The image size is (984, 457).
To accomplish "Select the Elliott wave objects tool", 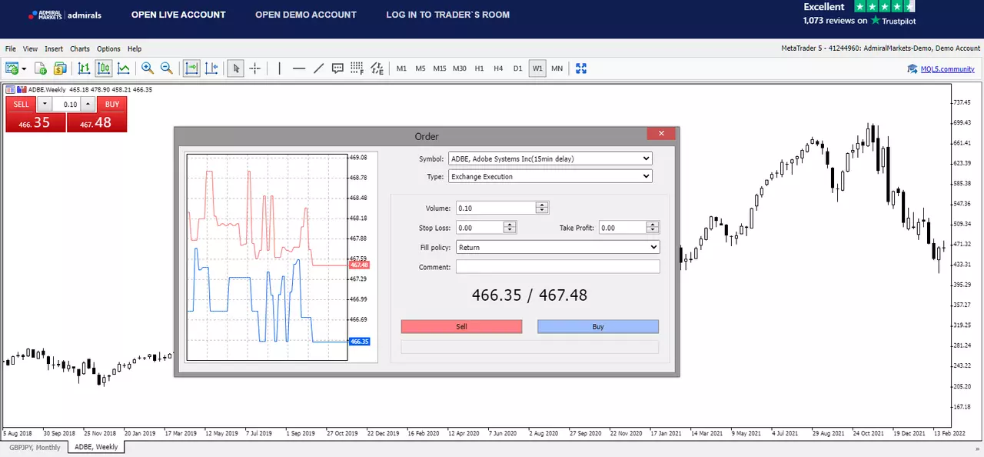I will [377, 68].
